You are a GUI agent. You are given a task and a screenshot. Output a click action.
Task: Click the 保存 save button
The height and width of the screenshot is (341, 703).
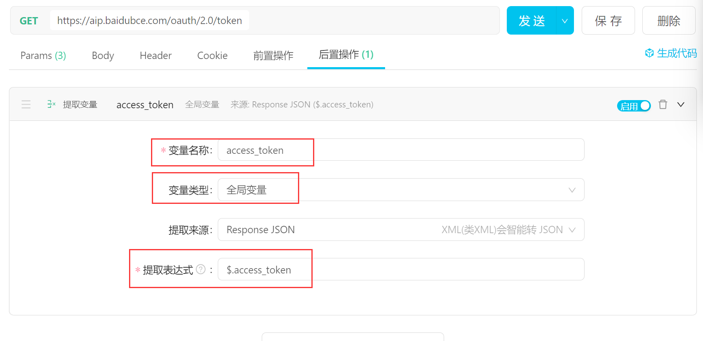pos(608,21)
